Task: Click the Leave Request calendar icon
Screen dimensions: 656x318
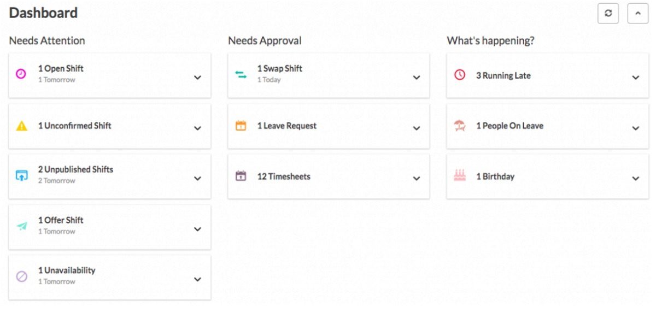Action: (241, 125)
